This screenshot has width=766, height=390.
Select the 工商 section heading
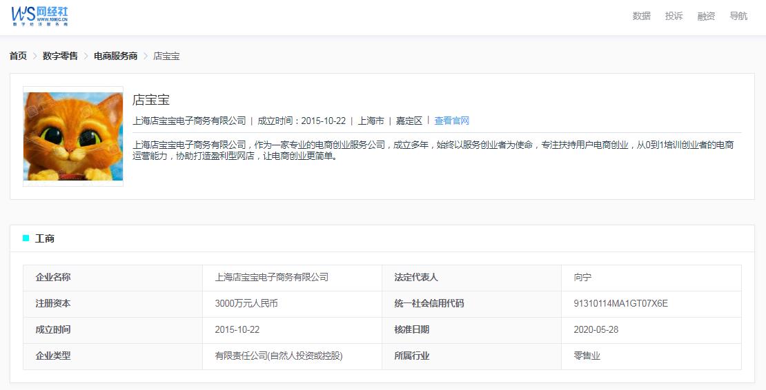click(44, 239)
